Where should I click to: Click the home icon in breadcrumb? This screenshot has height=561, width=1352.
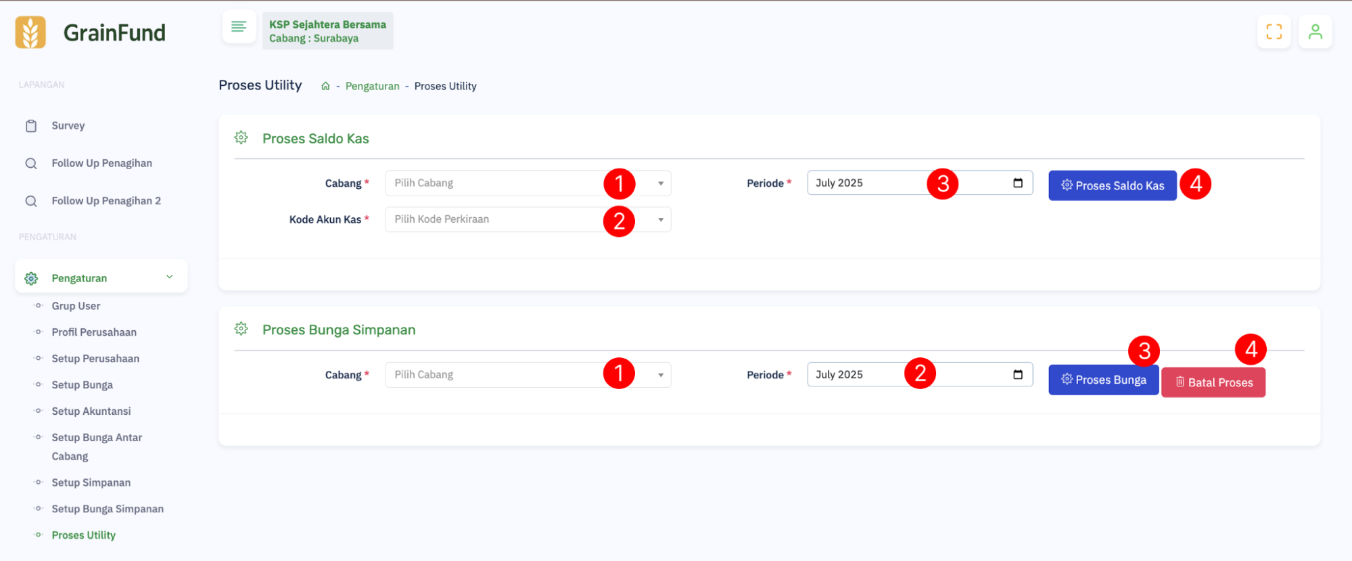coord(325,86)
